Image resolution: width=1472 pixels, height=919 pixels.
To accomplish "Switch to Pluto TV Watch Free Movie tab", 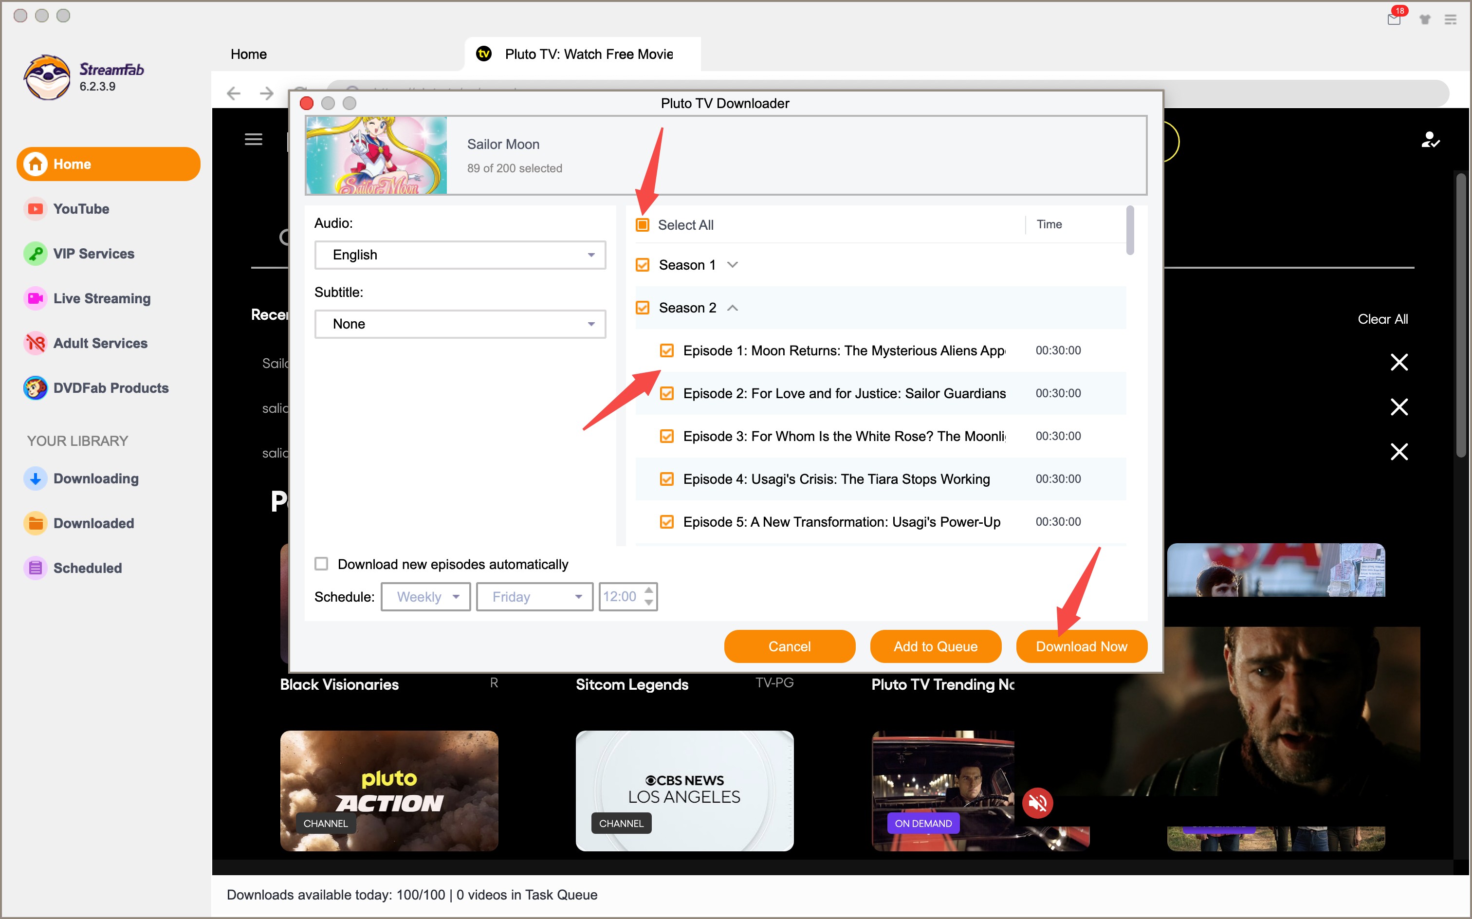I will click(x=582, y=54).
